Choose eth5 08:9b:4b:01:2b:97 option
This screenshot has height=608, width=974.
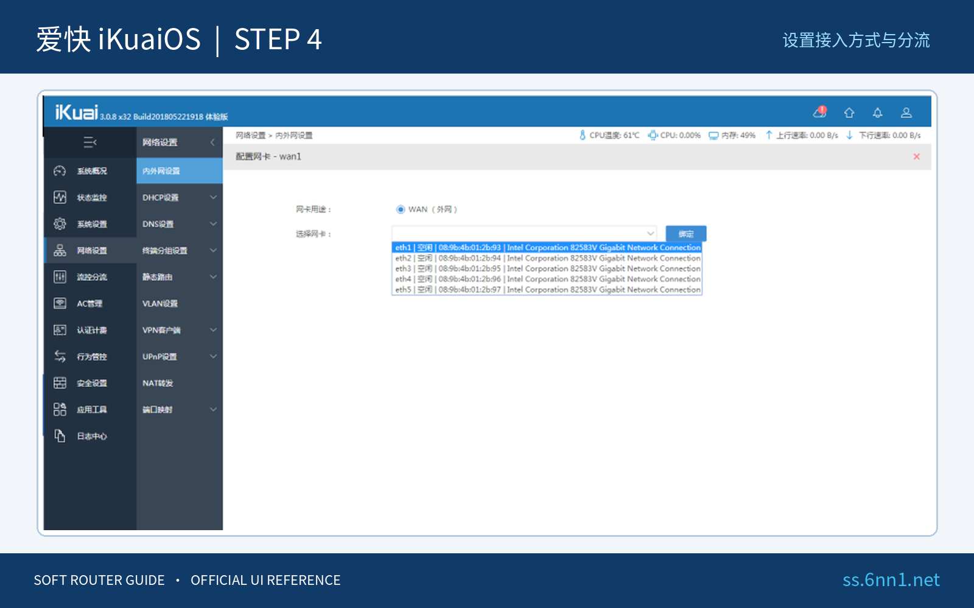coord(547,289)
